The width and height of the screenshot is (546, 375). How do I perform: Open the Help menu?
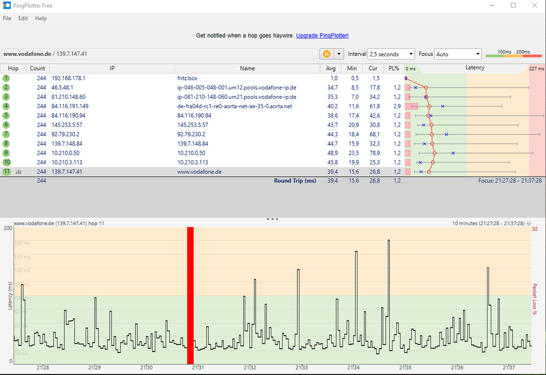[x=41, y=18]
